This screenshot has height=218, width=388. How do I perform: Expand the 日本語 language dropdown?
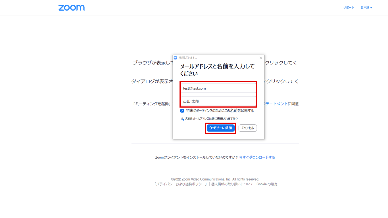coord(366,8)
